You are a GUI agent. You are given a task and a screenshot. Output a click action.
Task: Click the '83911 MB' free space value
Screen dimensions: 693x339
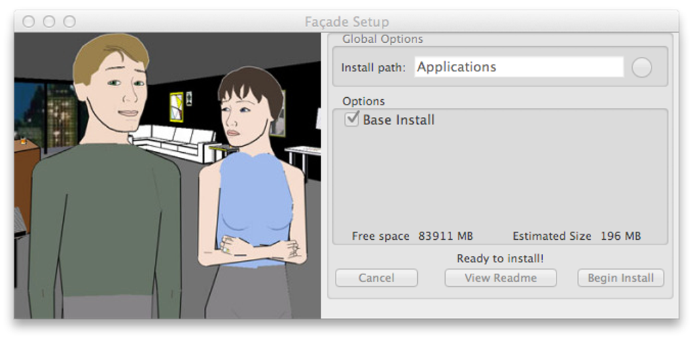coord(446,236)
